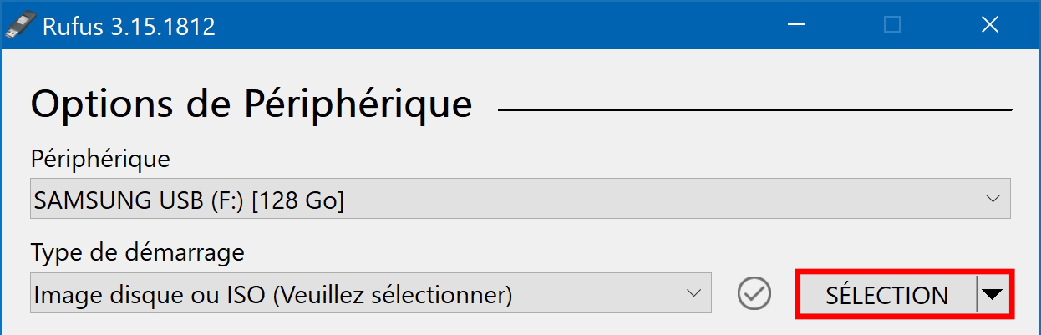Screen dimensions: 1041x335
Task: Click the Image disque ou ISO combo box text
Action: (x=272, y=295)
